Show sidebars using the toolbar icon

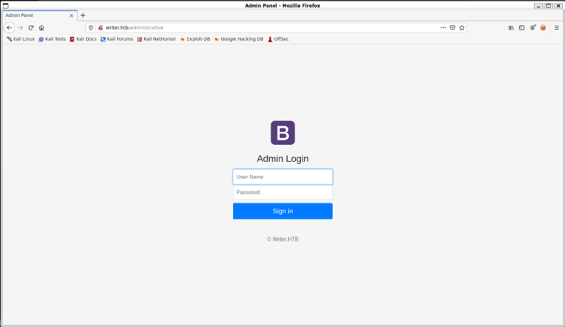pos(522,28)
